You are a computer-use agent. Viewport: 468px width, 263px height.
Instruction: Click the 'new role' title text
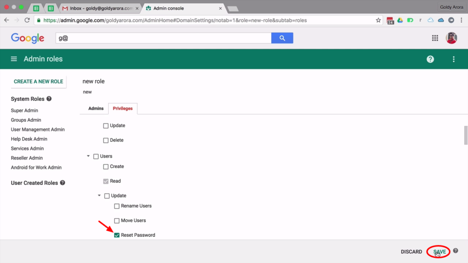pyautogui.click(x=94, y=81)
